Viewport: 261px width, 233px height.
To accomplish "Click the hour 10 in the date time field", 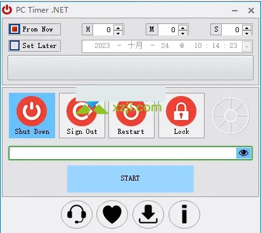I will click(198, 45).
